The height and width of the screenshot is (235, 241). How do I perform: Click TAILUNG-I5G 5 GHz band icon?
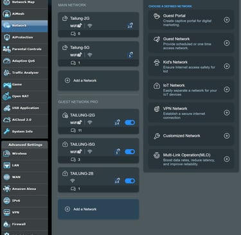point(117,152)
